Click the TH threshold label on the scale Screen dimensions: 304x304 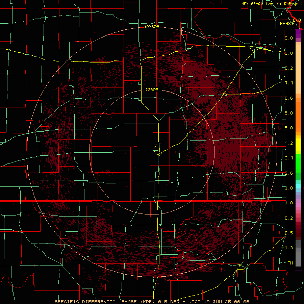coord(290,263)
